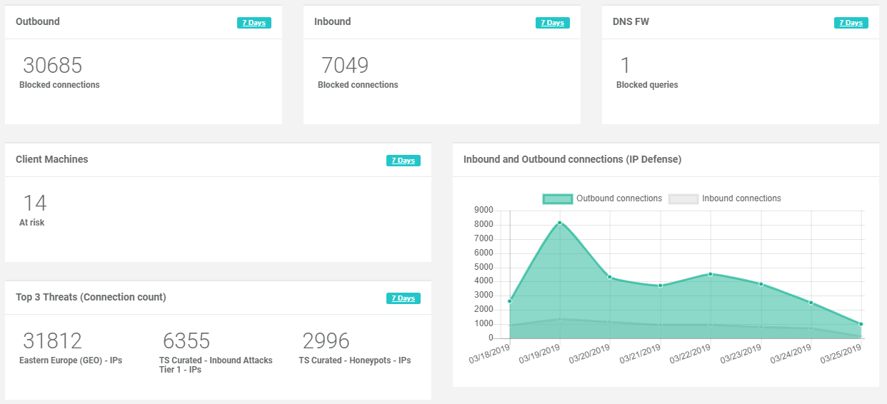
Task: Click the green Outbound connections legend swatch
Action: 558,198
